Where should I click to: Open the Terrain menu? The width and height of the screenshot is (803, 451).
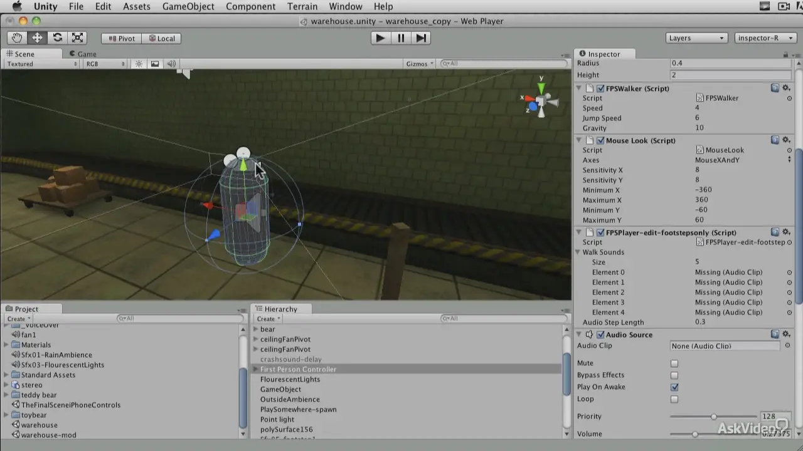(x=302, y=6)
